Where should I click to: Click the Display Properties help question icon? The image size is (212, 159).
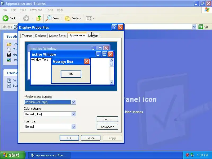tap(114, 27)
